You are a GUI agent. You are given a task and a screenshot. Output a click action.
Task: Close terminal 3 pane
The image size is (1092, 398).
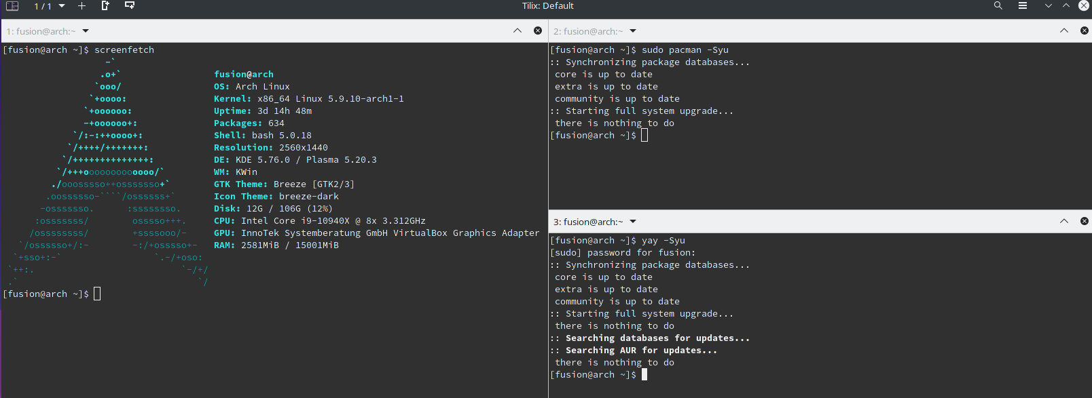tap(1085, 221)
